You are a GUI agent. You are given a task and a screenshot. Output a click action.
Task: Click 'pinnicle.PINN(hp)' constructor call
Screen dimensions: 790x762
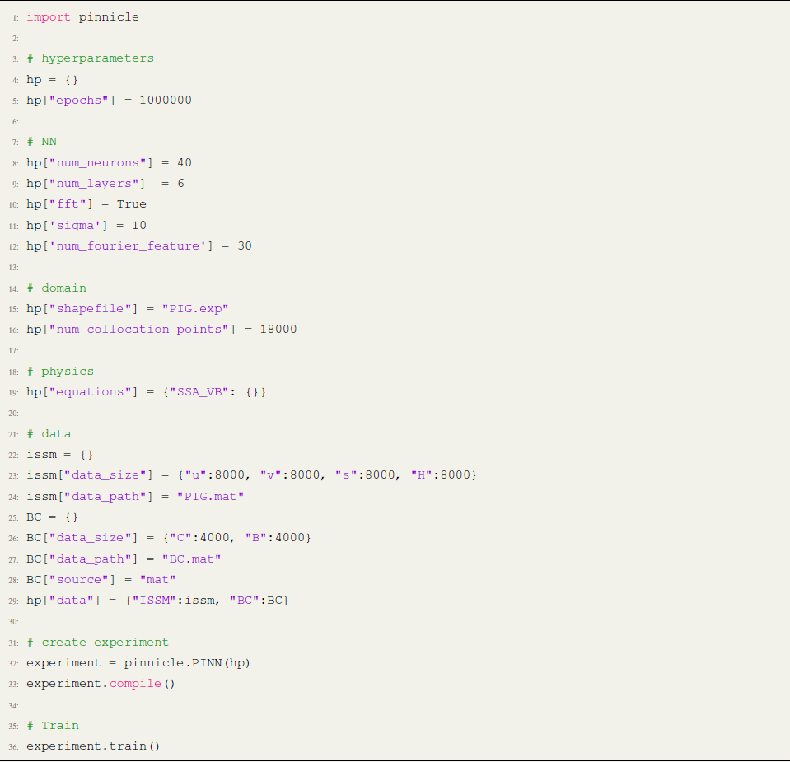(x=187, y=662)
